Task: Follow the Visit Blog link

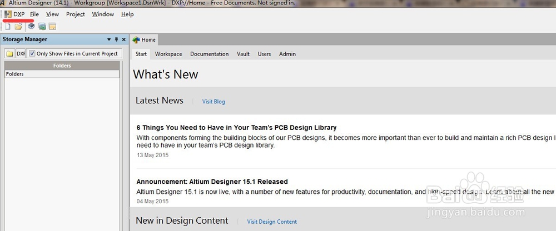Action: click(x=214, y=102)
